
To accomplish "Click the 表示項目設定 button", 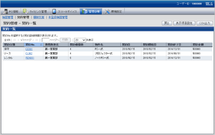I will coord(184,23).
